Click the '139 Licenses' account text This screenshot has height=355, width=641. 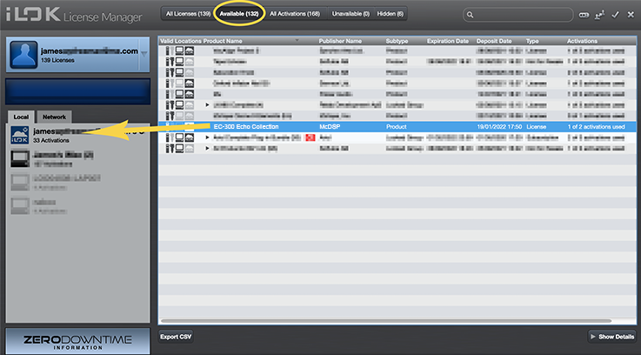(x=57, y=60)
